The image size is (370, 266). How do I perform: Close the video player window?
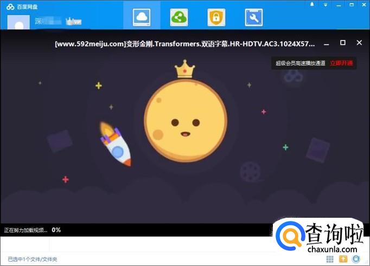359,43
